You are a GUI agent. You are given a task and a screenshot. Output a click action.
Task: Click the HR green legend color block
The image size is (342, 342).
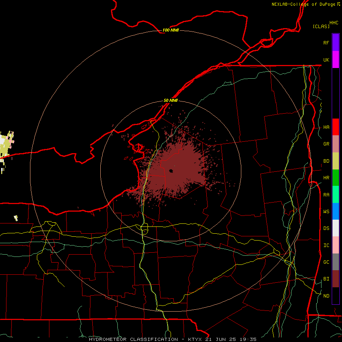[x=336, y=178]
